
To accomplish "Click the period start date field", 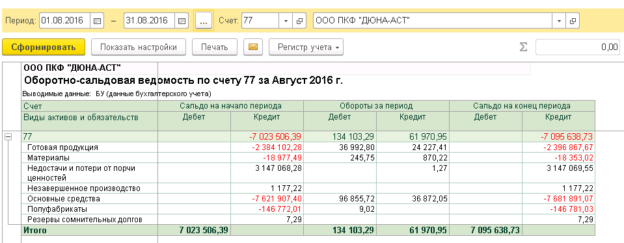I will [x=65, y=21].
